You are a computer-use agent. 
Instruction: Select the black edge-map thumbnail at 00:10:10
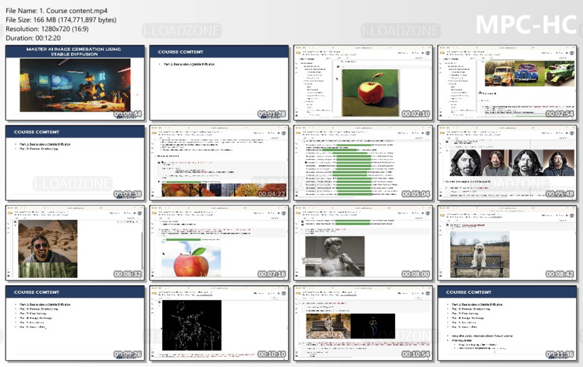point(219,323)
